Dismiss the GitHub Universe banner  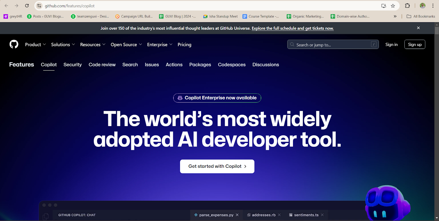[x=418, y=28]
